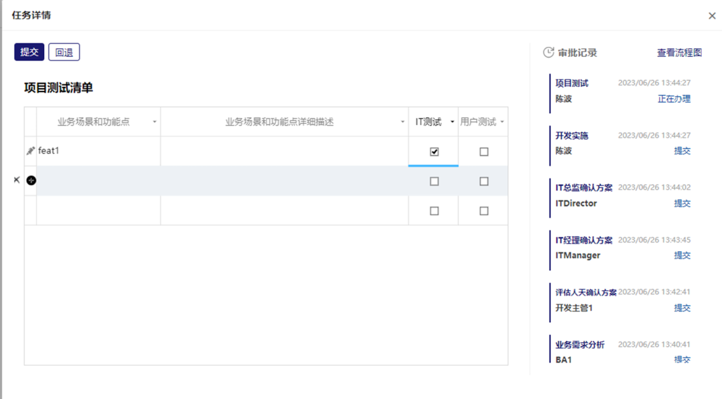The image size is (722, 399).
Task: Open the 业务场景和功能点 column dropdown arrow
Action: coord(154,122)
